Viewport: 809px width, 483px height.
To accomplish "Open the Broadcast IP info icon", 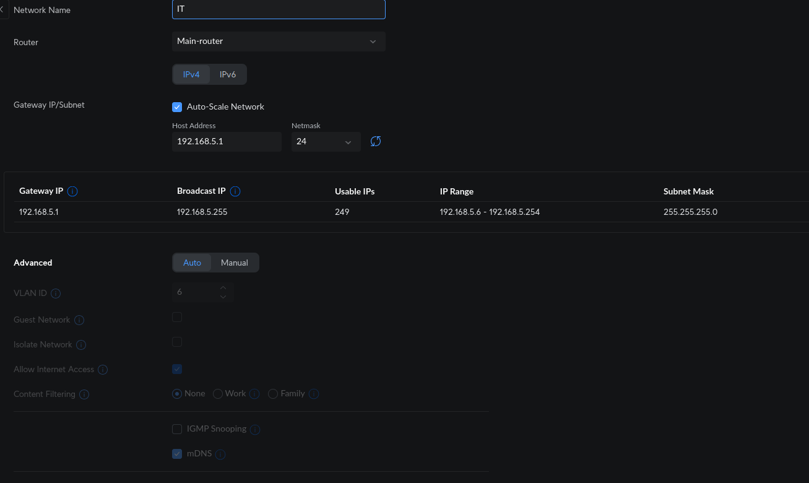I will click(235, 191).
